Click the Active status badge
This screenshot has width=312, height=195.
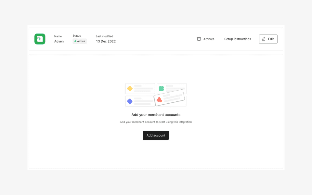[x=80, y=41]
